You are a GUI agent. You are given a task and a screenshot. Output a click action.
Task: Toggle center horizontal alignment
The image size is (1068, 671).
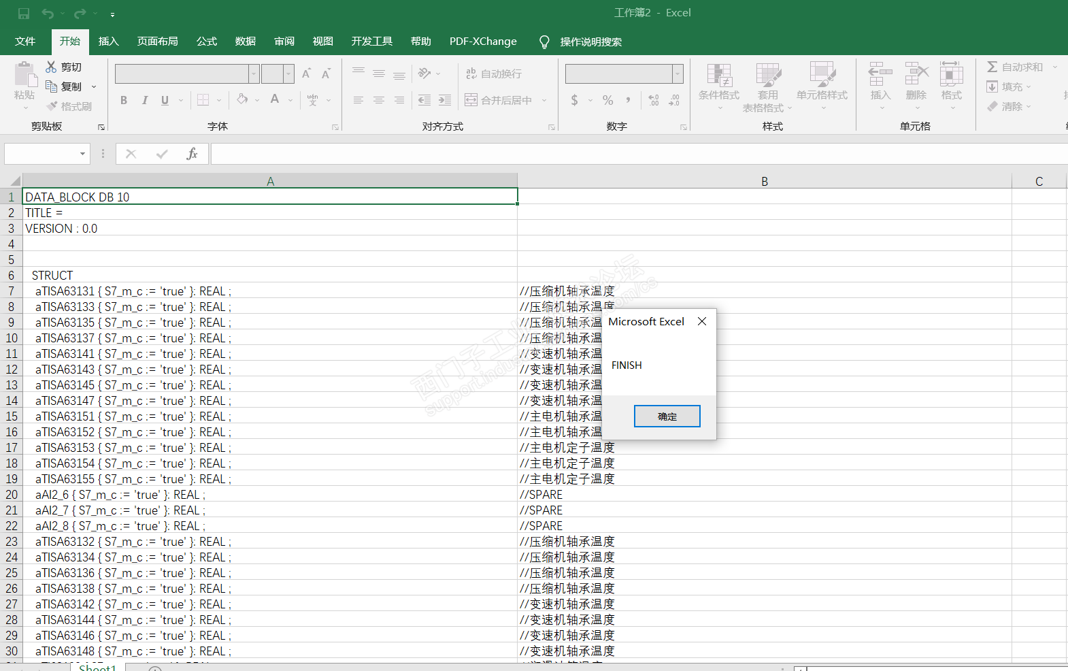pos(379,100)
